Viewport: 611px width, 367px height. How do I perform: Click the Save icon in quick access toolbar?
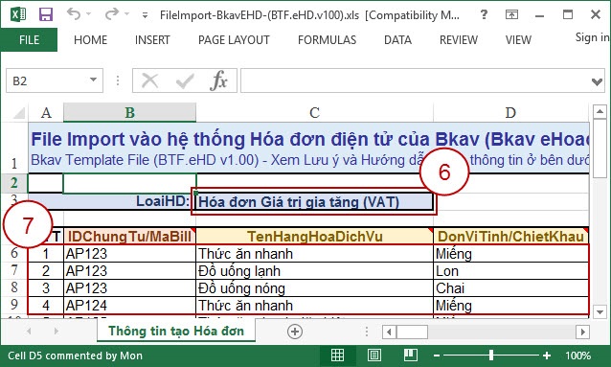pos(46,14)
